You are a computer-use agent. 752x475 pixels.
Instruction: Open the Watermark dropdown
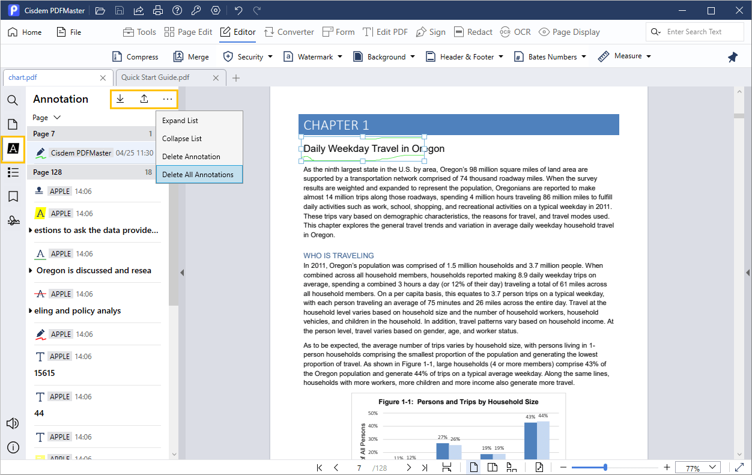[x=312, y=57]
